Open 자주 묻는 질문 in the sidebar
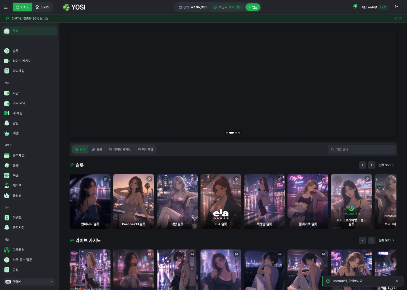 pos(30,260)
